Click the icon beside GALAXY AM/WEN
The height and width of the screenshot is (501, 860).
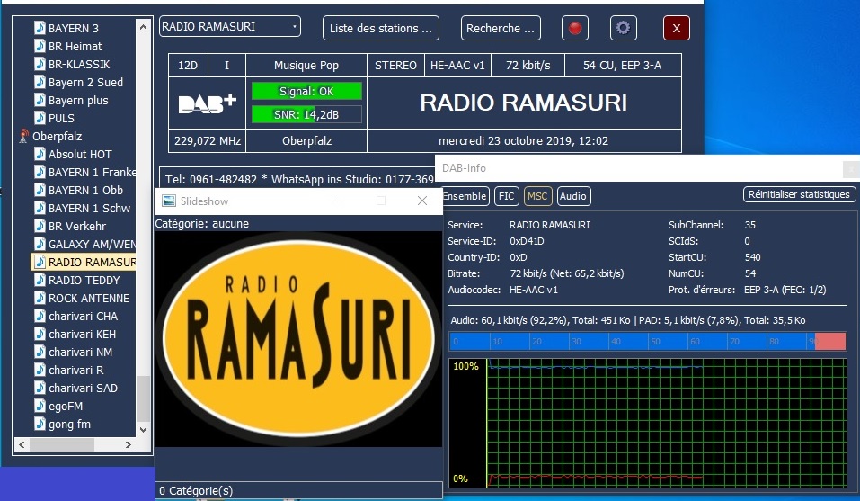[x=40, y=244]
